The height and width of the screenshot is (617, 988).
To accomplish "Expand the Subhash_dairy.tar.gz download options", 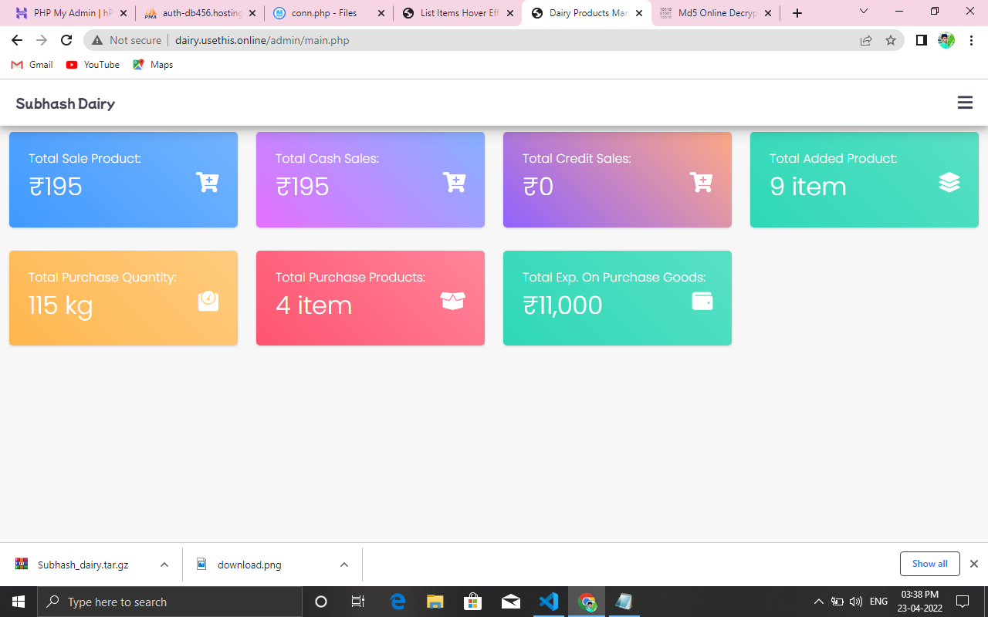I will (163, 564).
